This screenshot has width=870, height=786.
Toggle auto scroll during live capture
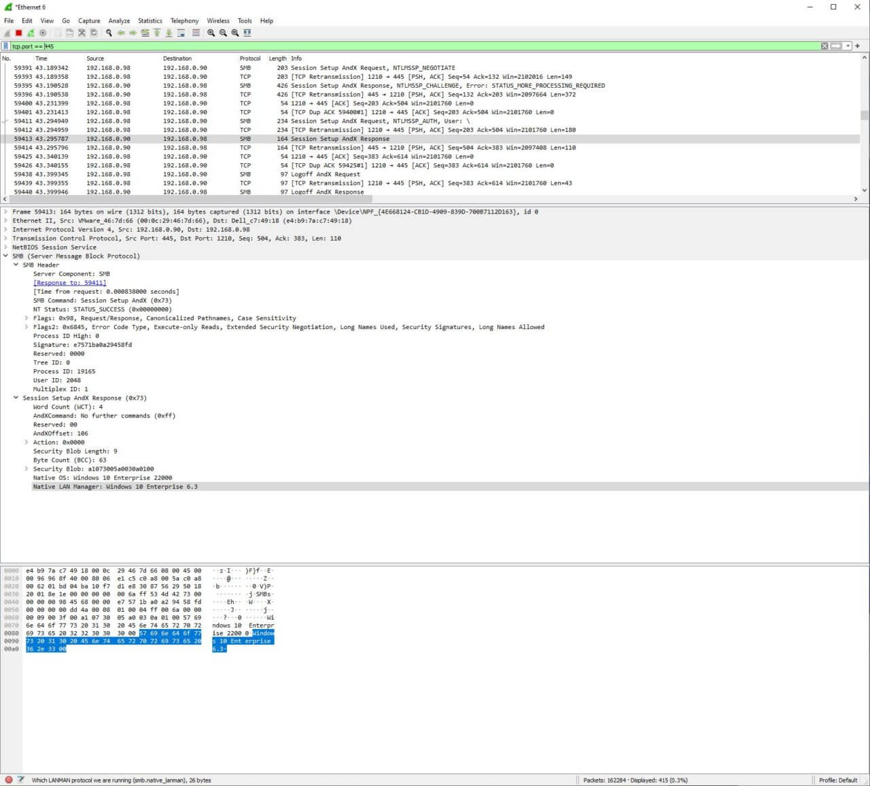181,33
